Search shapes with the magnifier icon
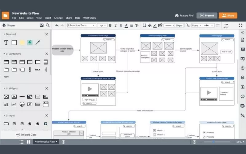This screenshot has width=246, height=154. point(48,25)
